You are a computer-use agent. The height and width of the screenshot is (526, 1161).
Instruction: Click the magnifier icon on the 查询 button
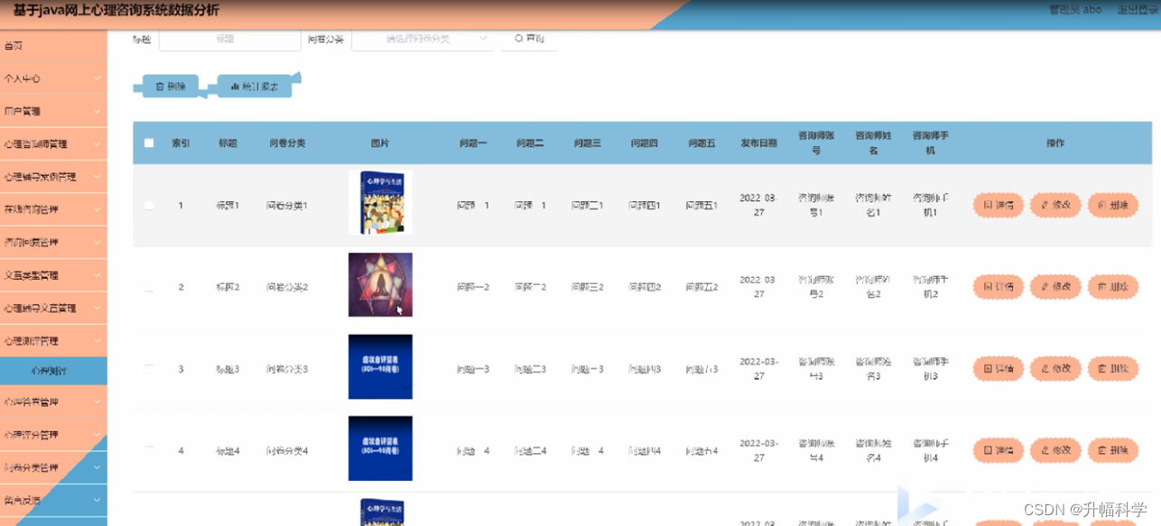[516, 39]
